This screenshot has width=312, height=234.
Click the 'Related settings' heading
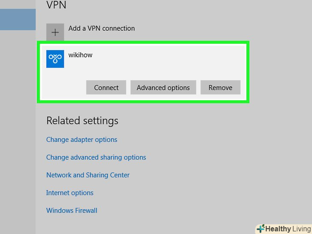[x=82, y=121]
